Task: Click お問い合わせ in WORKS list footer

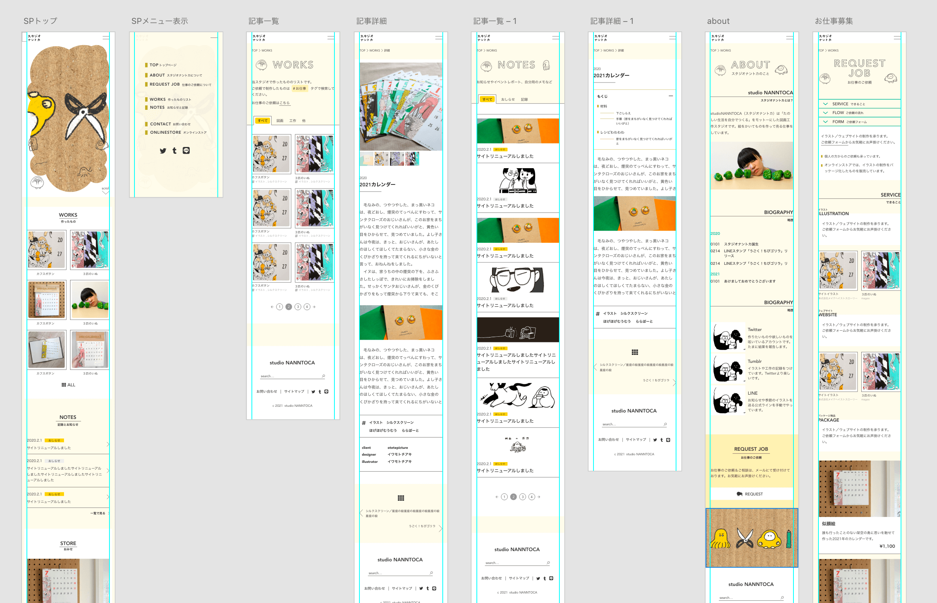Action: tap(267, 392)
